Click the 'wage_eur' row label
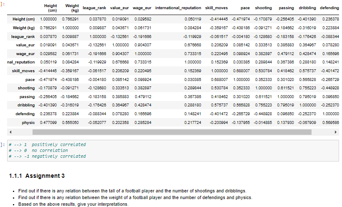 click(x=25, y=54)
